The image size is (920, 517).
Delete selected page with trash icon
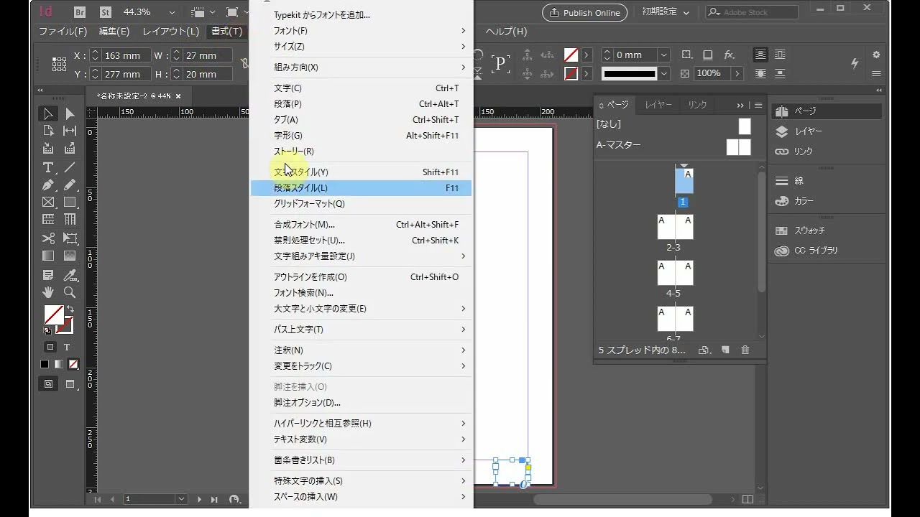(x=745, y=350)
